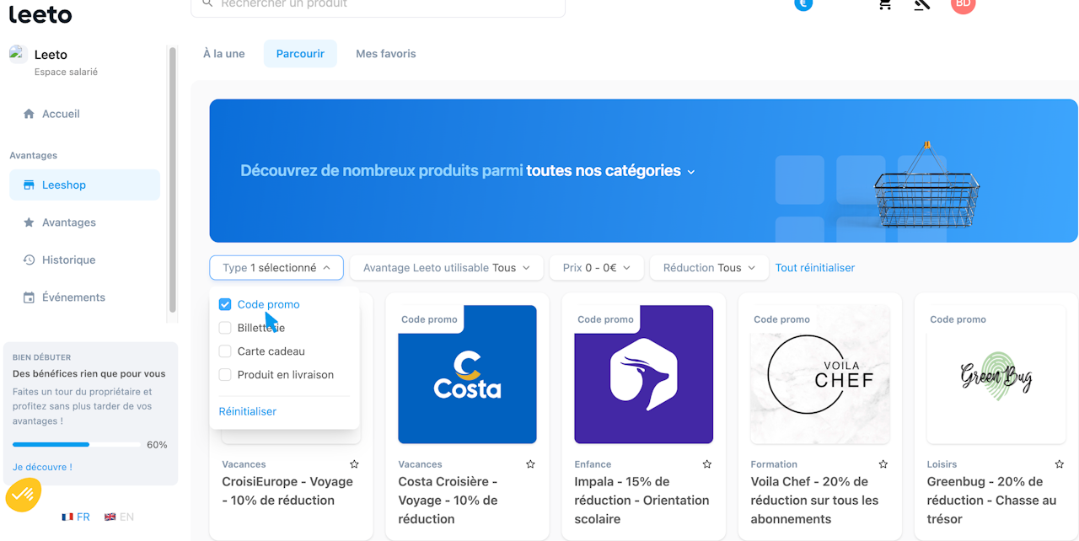The width and height of the screenshot is (1079, 541).
Task: Favorite the Costa Croisière offer star
Action: tap(530, 464)
